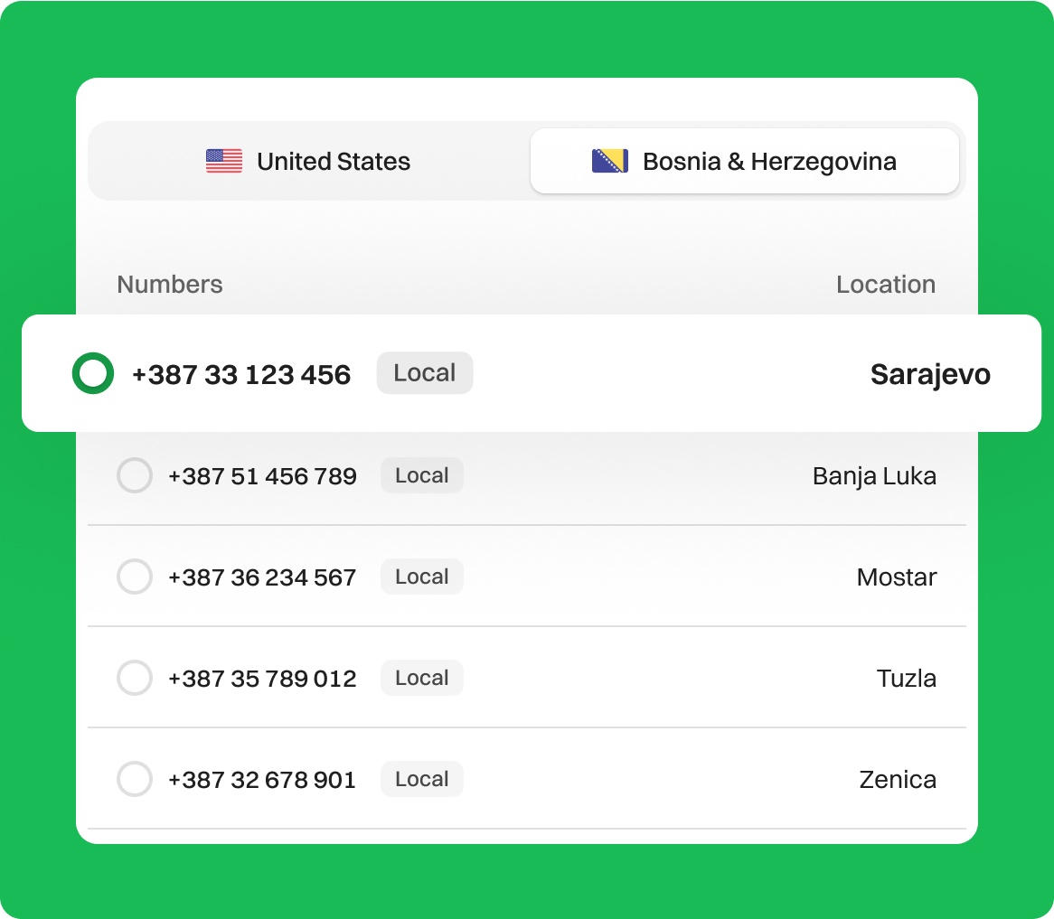1054x919 pixels.
Task: Click the Location column header
Action: [885, 285]
